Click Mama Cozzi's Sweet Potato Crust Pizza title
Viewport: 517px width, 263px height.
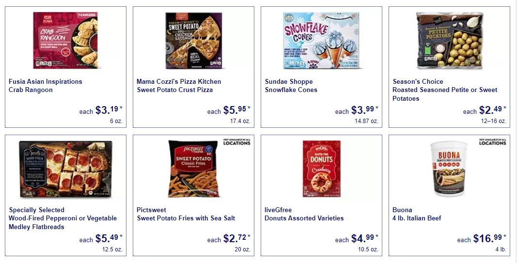pos(179,86)
